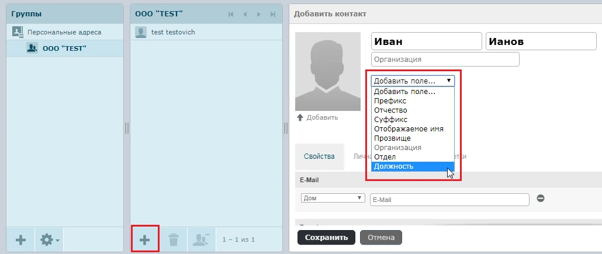This screenshot has height=254, width=602.
Task: Switch to the Свойства tab
Action: point(319,157)
